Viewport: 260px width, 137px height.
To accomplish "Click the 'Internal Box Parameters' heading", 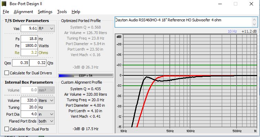I will point(29,82).
